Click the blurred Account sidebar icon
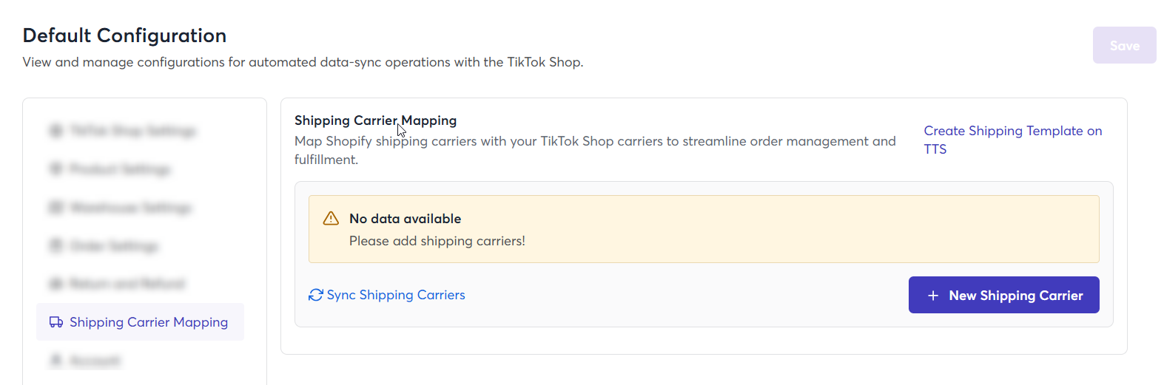 tap(56, 361)
